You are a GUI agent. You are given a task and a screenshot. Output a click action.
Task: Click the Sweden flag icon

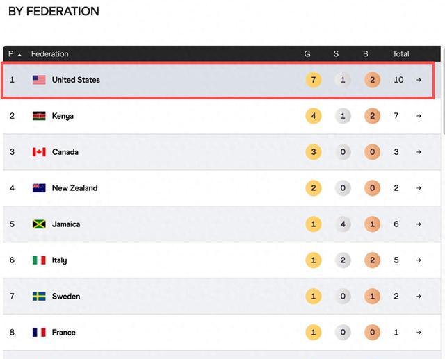coord(39,297)
